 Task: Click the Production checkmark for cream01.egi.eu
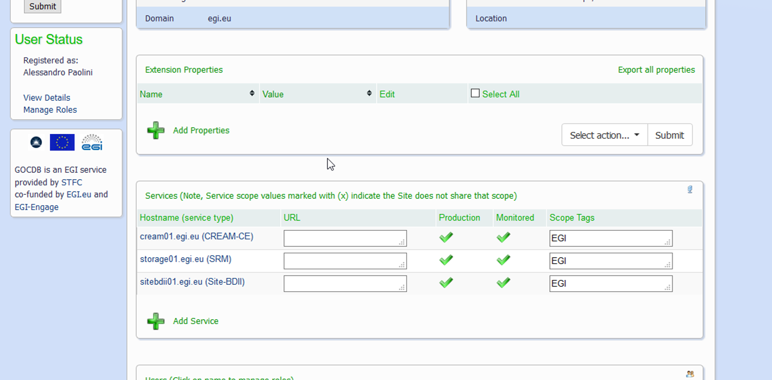coord(446,237)
